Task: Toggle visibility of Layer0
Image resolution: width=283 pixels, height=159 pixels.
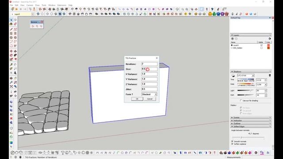Action: click(x=261, y=45)
